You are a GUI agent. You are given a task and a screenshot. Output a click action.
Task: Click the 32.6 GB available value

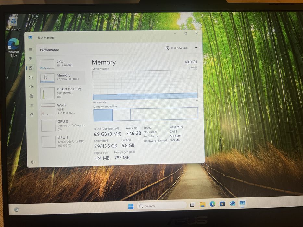[x=133, y=133]
